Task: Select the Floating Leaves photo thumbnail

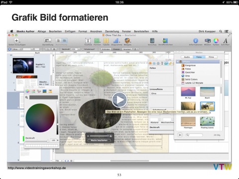Action: click(207, 121)
